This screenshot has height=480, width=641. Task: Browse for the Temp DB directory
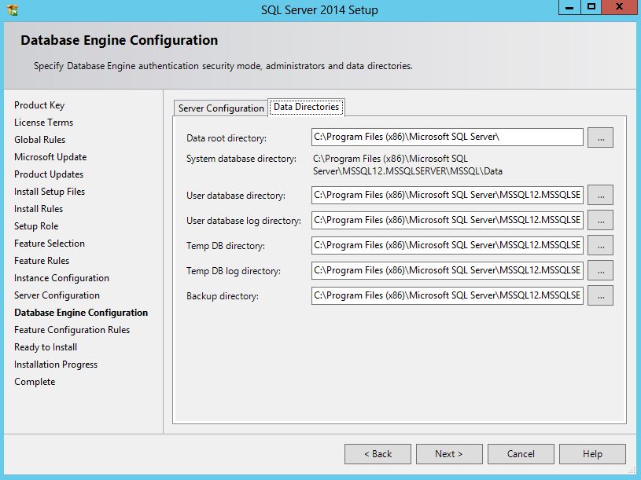[x=600, y=245]
